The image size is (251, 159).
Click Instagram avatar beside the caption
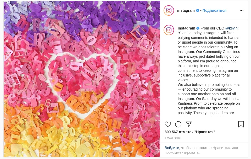click(x=169, y=30)
